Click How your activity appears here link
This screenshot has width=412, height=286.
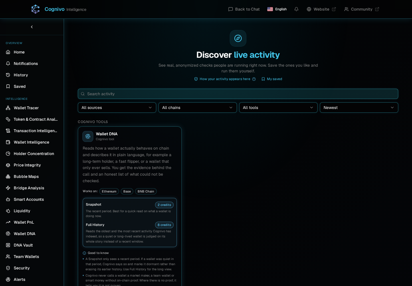pyautogui.click(x=225, y=79)
